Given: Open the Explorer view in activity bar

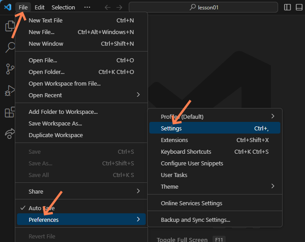Looking at the screenshot, I should 10,26.
